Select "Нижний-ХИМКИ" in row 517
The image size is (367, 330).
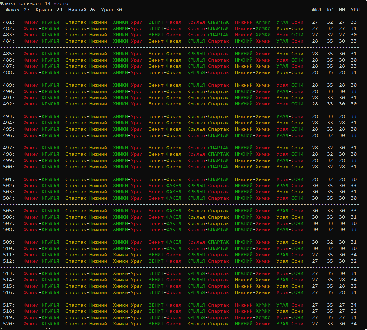tap(253, 305)
